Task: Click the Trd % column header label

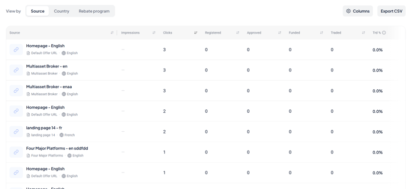Action: (x=377, y=33)
